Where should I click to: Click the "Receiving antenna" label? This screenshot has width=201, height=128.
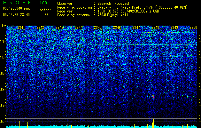(73, 15)
